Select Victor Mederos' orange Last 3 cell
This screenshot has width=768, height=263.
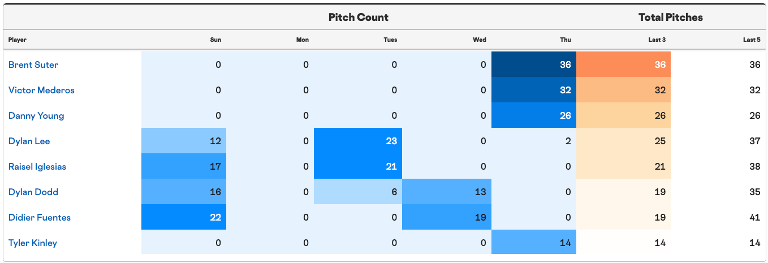(623, 90)
